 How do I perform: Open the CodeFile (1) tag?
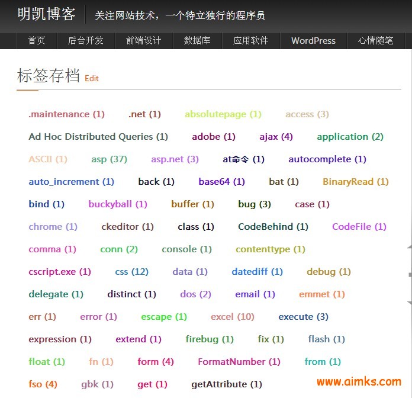[x=359, y=227]
